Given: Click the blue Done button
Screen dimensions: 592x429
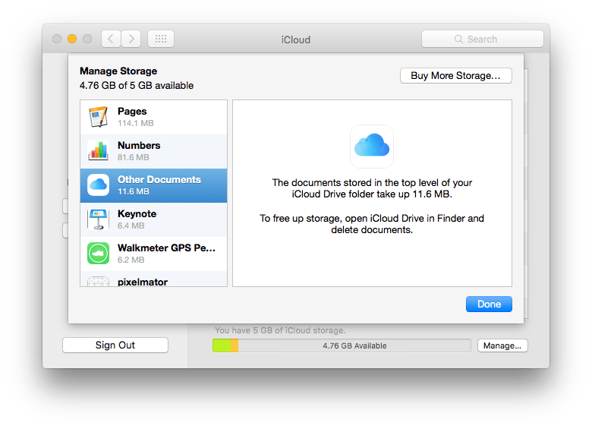Looking at the screenshot, I should click(489, 304).
